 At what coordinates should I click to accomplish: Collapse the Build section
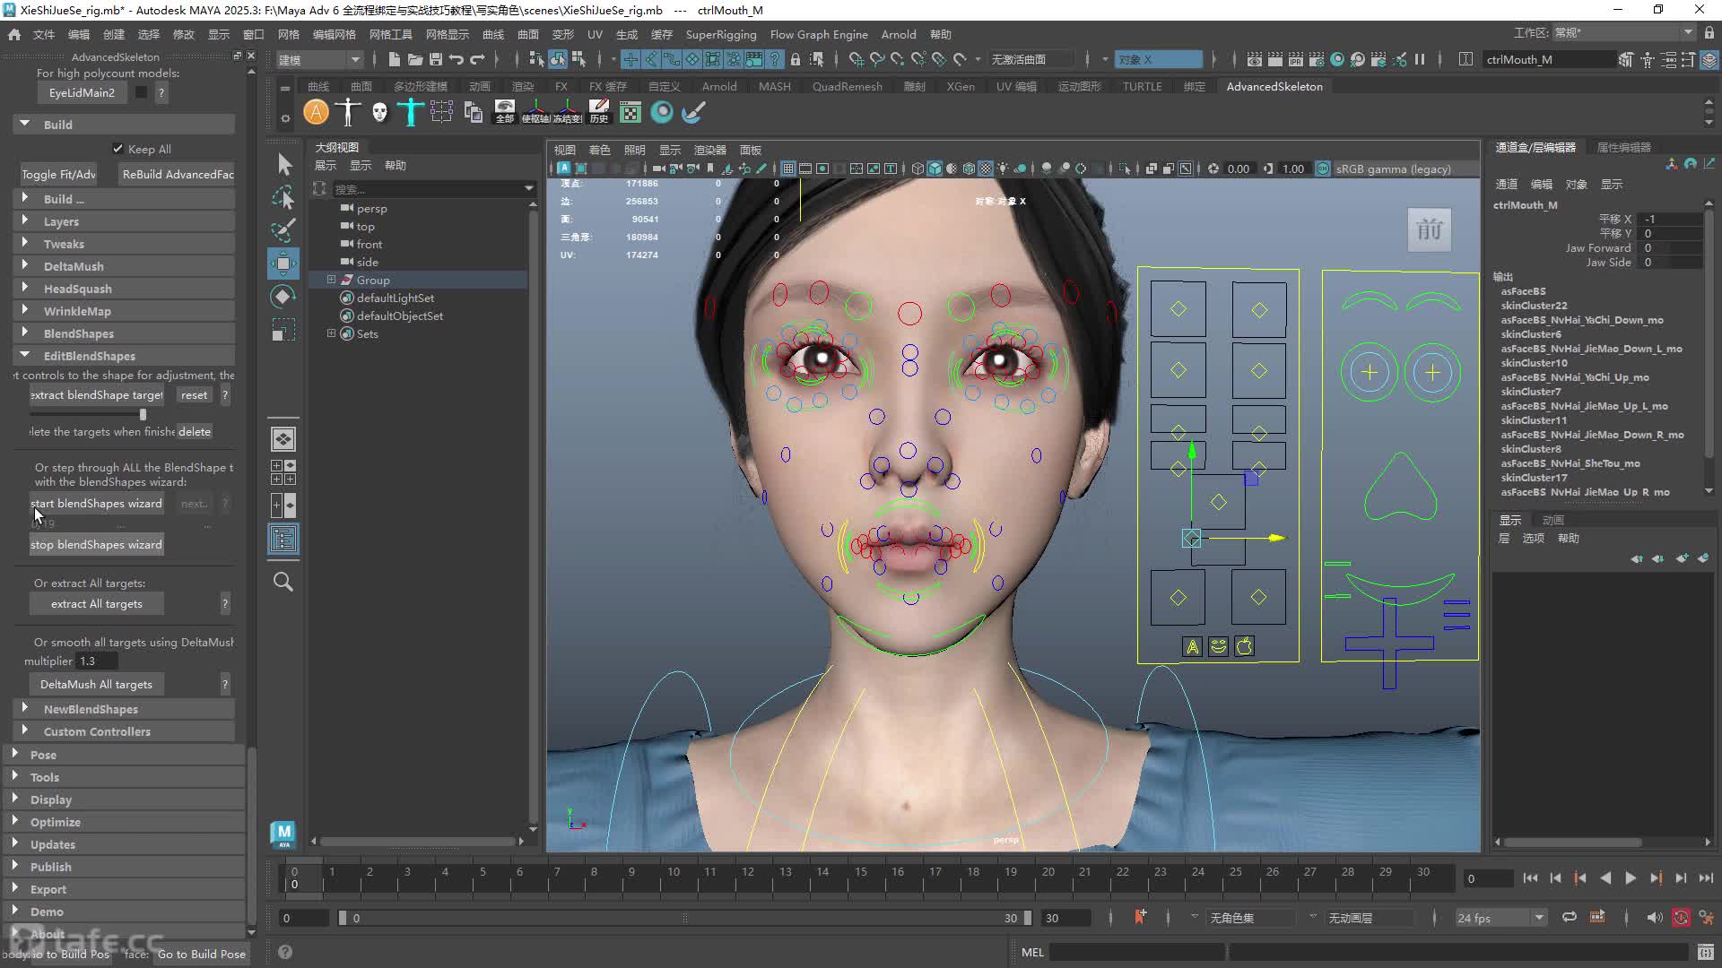[124, 125]
